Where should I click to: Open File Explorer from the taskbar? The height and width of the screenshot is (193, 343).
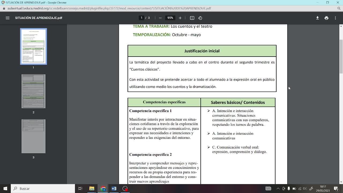[x=92, y=188]
